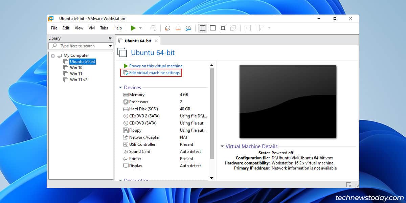Click the VMware Workstation title bar icon

pyautogui.click(x=51, y=18)
